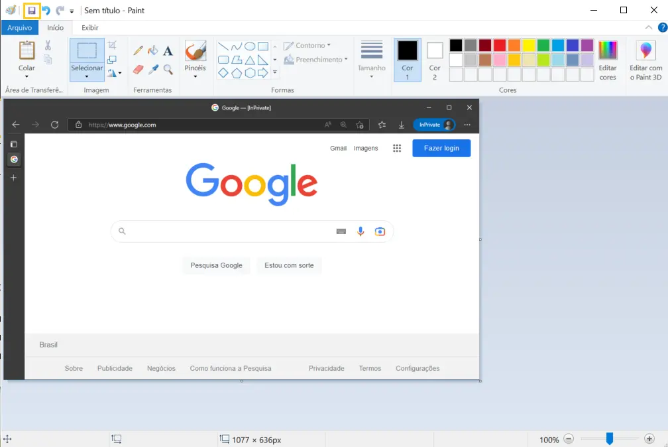This screenshot has width=668, height=447.
Task: Open Editar cores dialog
Action: click(608, 60)
